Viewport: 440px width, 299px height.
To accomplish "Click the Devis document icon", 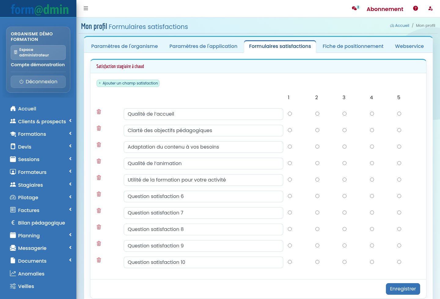I will (x=13, y=146).
